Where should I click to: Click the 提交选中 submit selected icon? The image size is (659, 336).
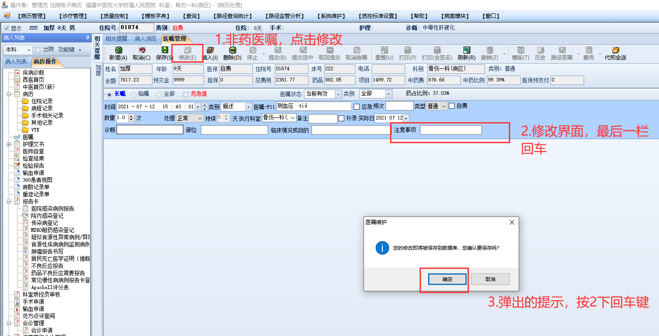[303, 50]
